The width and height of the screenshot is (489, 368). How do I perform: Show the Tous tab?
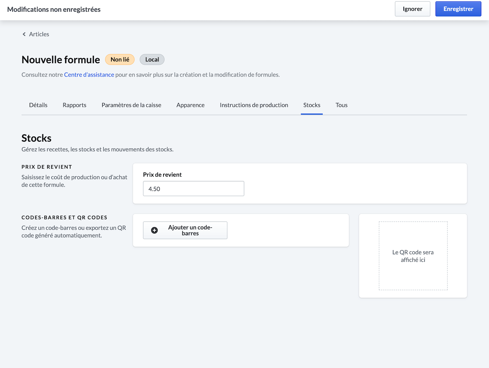[341, 105]
